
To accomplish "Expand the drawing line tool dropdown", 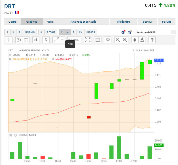I will (x=62, y=40).
